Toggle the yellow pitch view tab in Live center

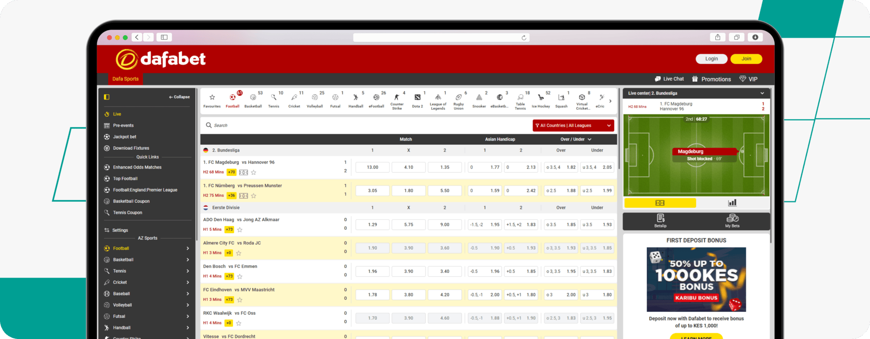coord(660,203)
